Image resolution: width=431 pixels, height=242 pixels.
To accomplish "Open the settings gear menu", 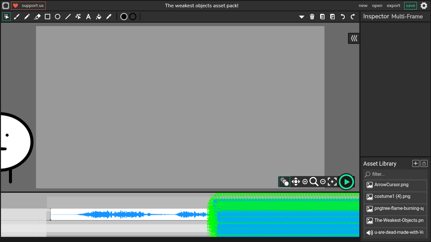I will point(424,6).
